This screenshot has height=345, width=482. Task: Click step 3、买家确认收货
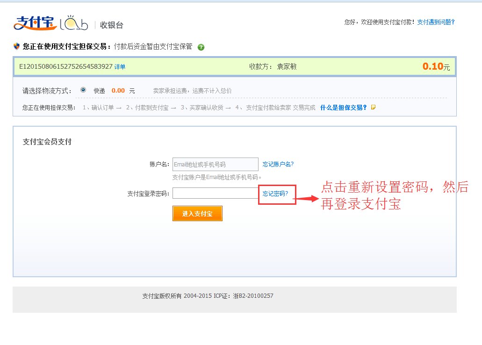click(202, 108)
